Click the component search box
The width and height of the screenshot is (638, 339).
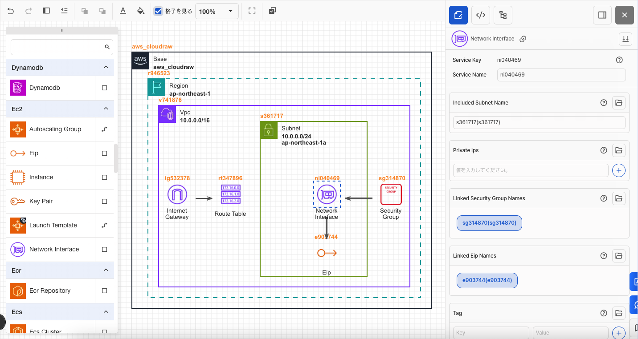coord(62,47)
